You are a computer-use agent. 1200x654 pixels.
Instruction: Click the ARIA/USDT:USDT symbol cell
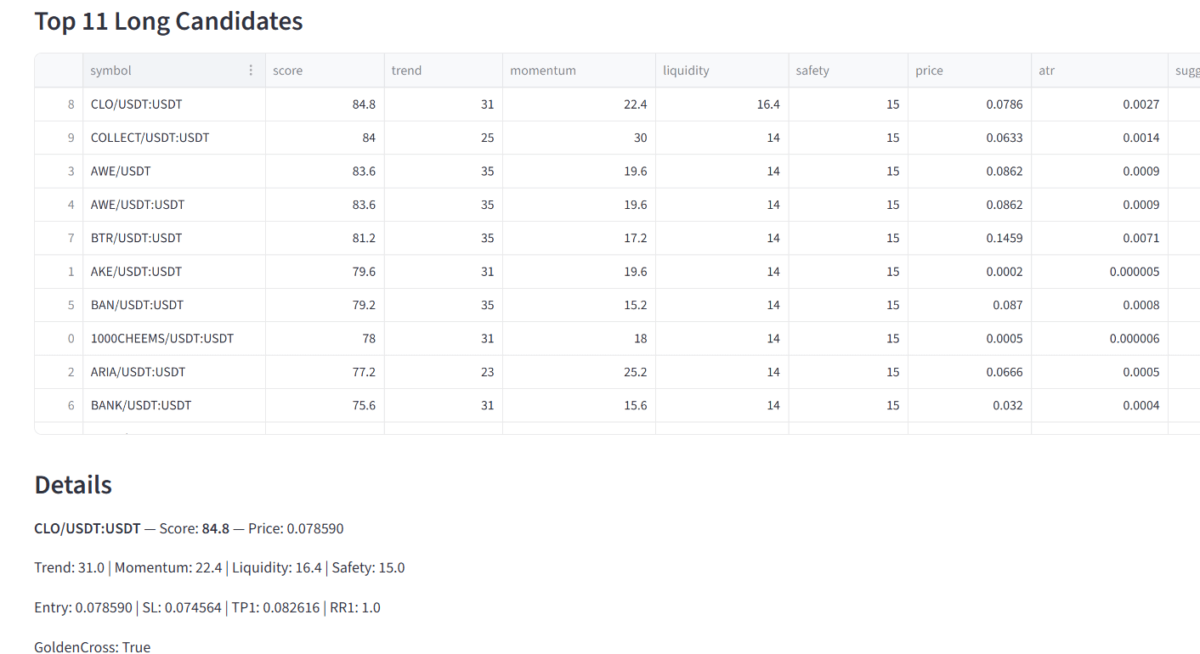coord(139,372)
